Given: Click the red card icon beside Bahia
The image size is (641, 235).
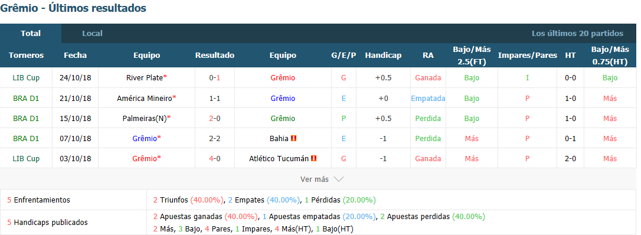Looking at the screenshot, I should coord(293,139).
